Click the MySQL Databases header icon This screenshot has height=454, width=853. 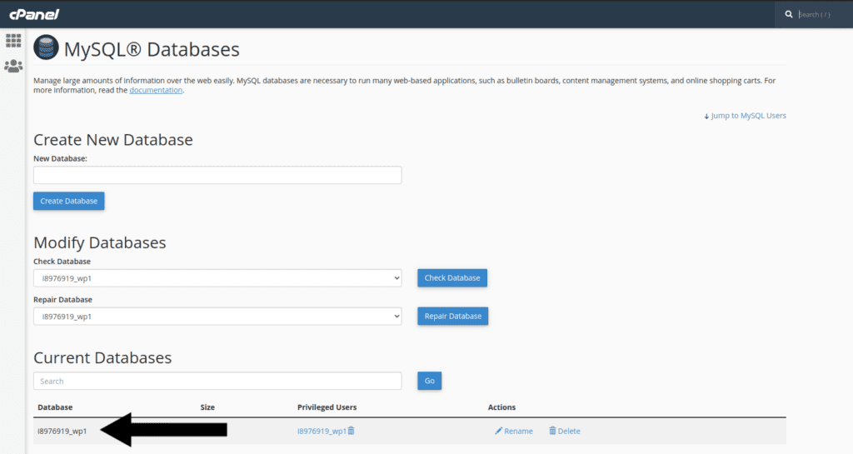pos(46,49)
